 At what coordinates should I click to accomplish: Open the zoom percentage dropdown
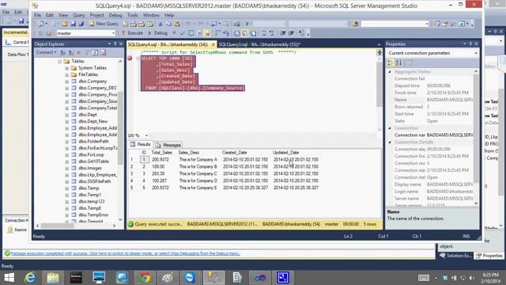coord(146,135)
